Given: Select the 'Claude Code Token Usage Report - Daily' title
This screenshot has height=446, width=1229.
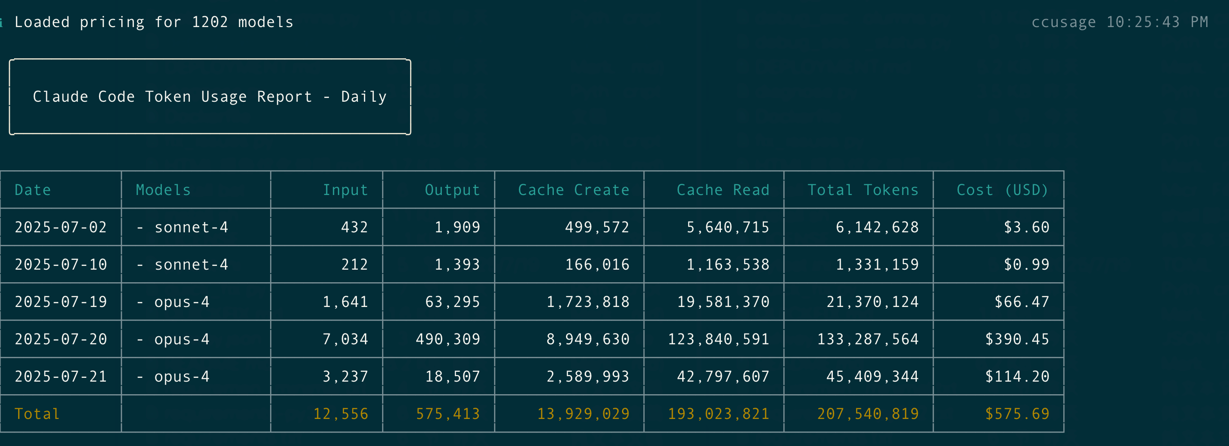Looking at the screenshot, I should (210, 97).
